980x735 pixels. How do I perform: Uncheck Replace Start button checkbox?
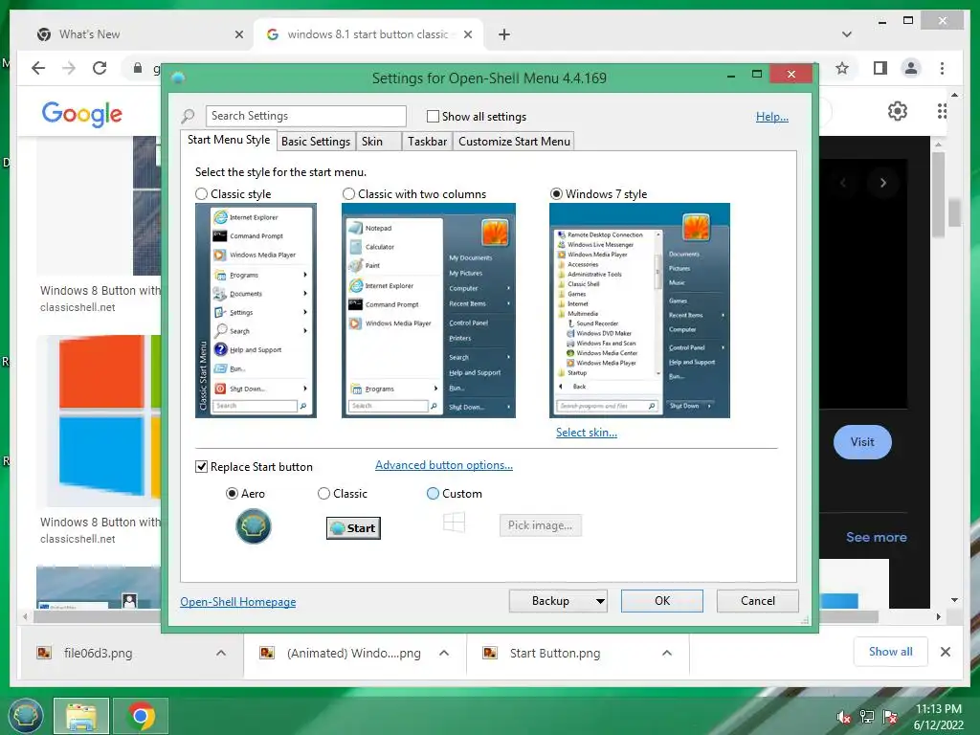[201, 467]
